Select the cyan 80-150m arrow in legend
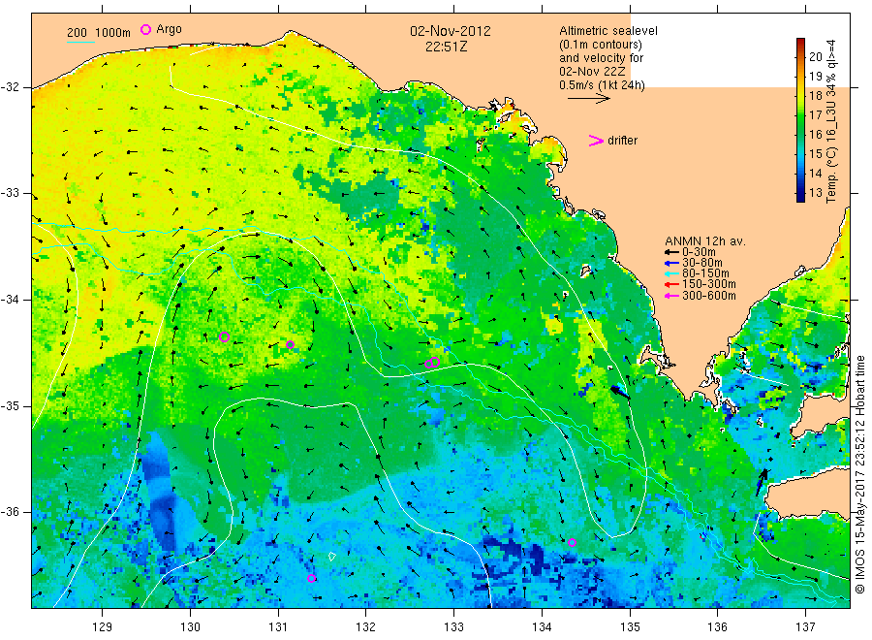 (671, 273)
